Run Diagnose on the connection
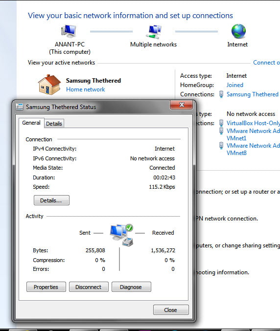The width and height of the screenshot is (280, 331). click(131, 287)
